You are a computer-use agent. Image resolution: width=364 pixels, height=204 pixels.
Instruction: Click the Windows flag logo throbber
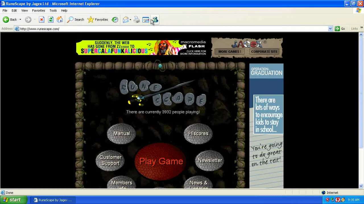click(x=359, y=10)
